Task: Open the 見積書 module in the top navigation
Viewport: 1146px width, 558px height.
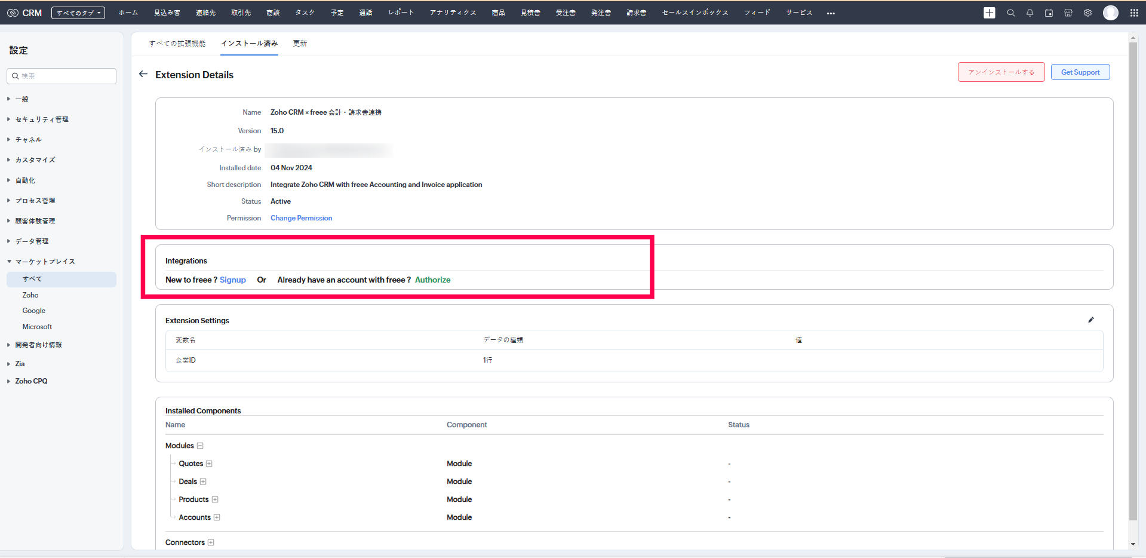Action: [x=530, y=13]
